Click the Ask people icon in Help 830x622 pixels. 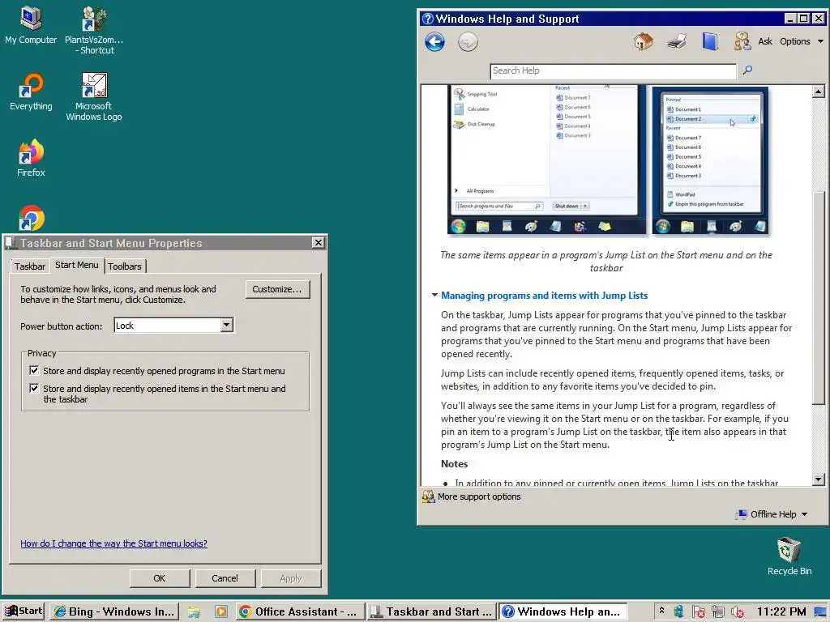742,41
